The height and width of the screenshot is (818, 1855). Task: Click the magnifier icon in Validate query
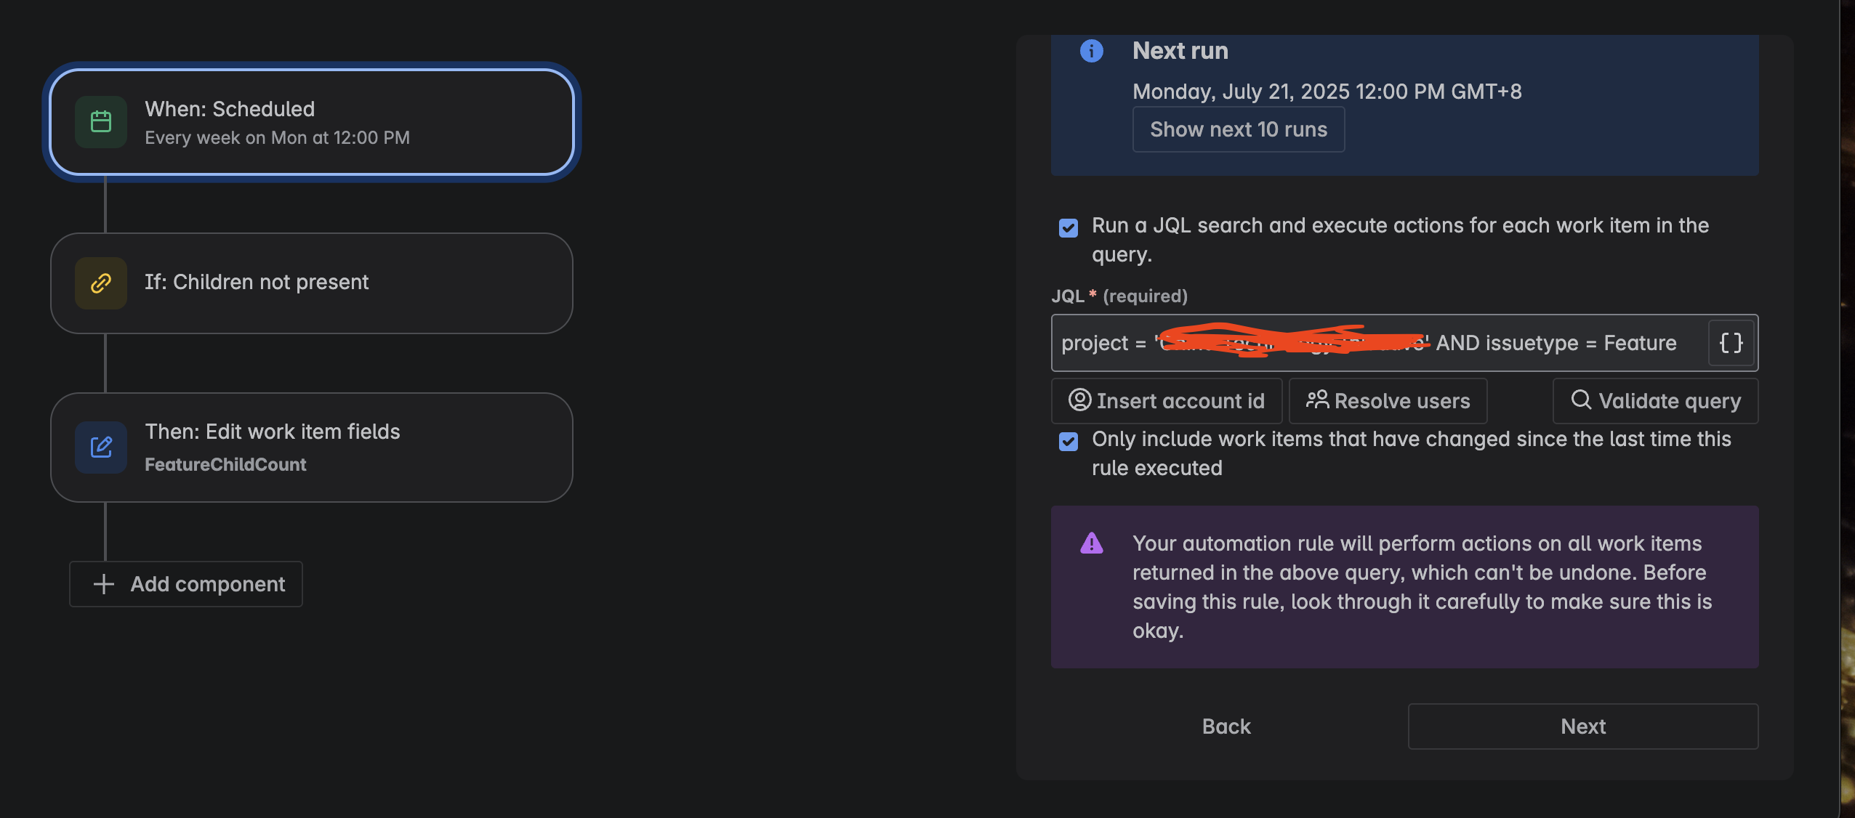pyautogui.click(x=1581, y=400)
